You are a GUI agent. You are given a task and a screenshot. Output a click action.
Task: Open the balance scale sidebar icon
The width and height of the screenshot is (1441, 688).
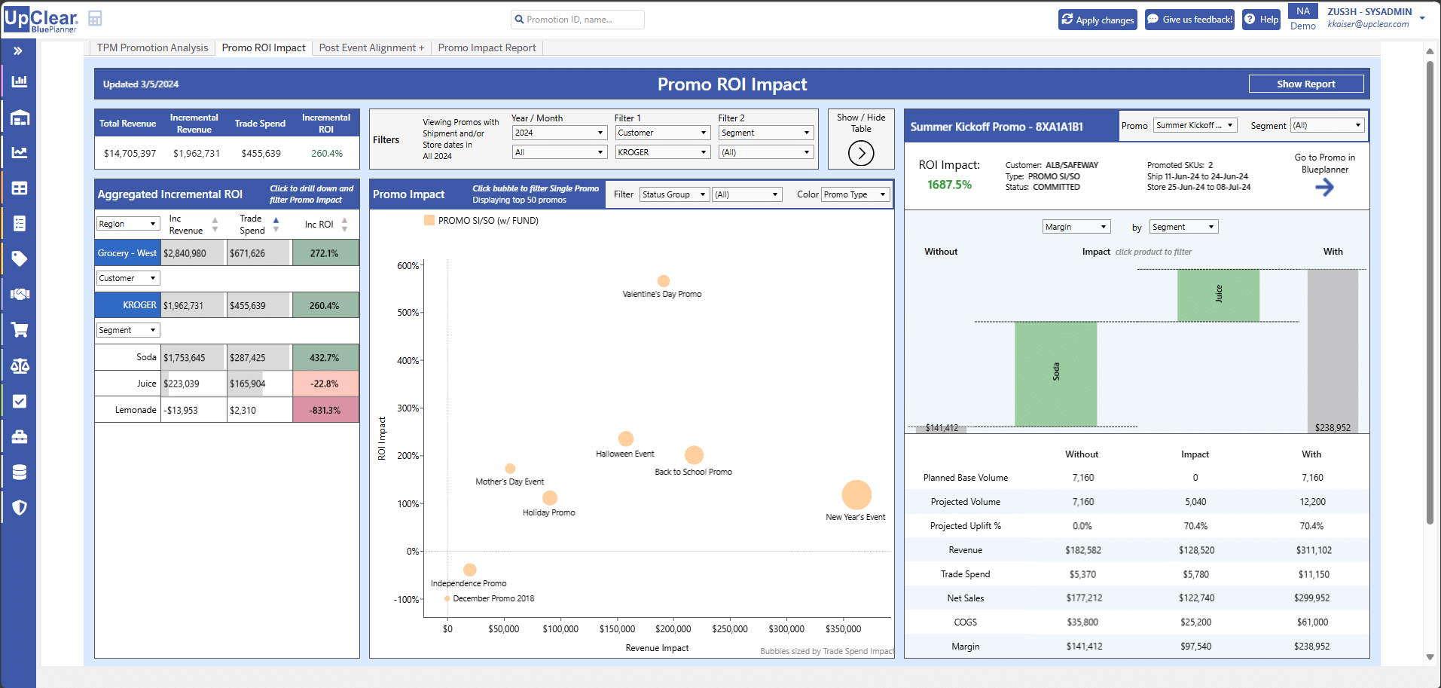coord(20,365)
